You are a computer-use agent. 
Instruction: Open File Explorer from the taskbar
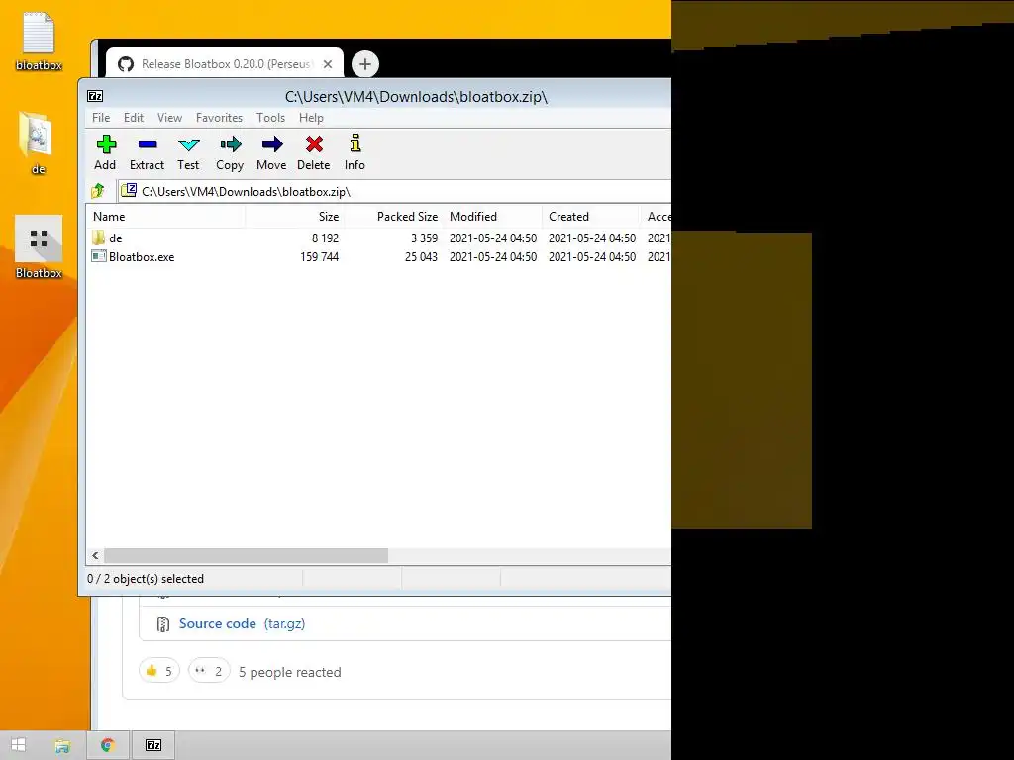click(62, 746)
